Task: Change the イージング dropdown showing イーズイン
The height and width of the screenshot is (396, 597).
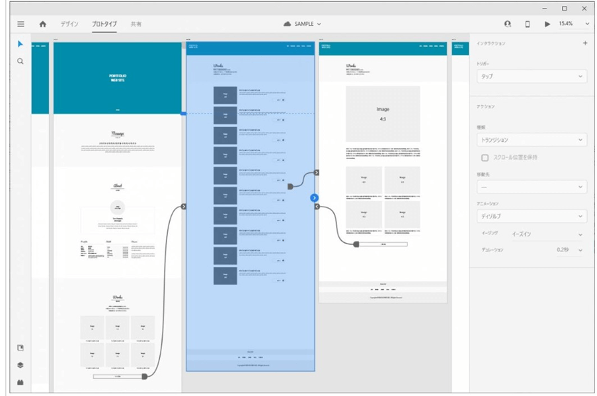Action: click(x=547, y=234)
